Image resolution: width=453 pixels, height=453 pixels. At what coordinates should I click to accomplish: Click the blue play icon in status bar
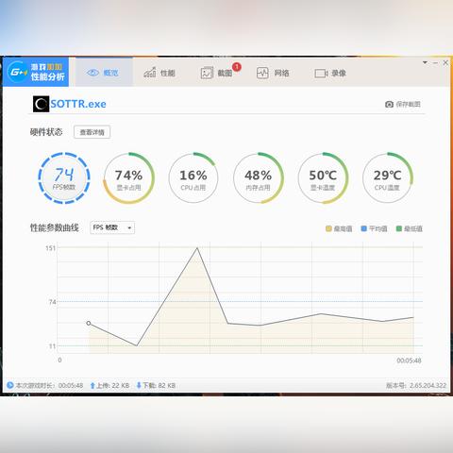[x=10, y=385]
